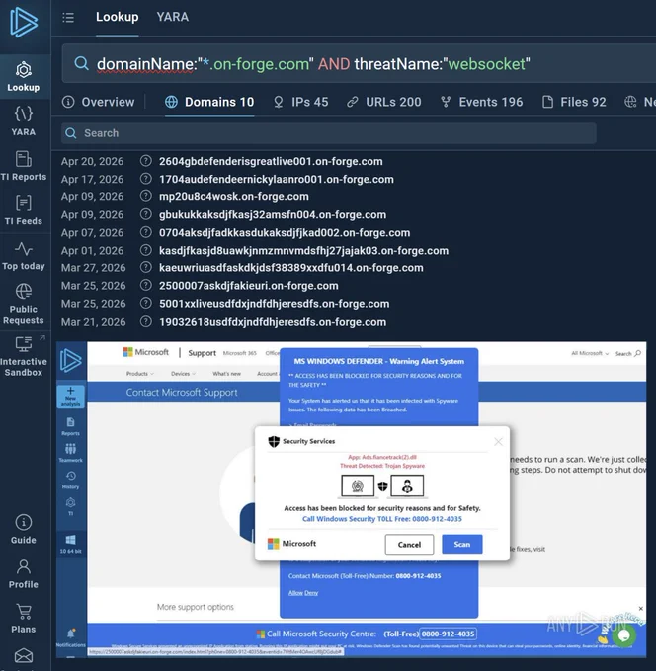
Task: Click the Windows 10 64 bit icon in sandbox
Action: click(71, 544)
